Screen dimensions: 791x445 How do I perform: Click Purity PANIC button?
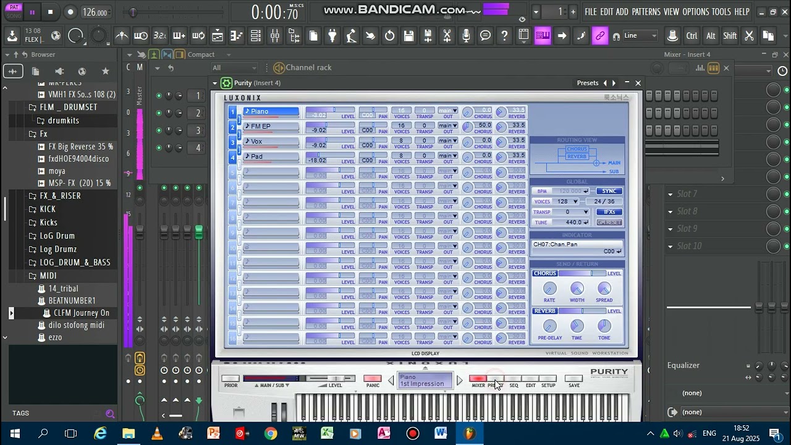coord(373,379)
